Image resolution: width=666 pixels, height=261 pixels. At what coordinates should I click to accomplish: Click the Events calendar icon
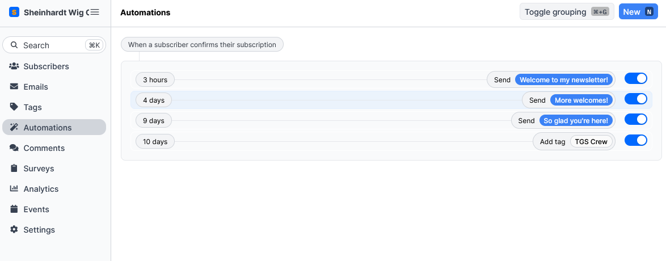[x=14, y=209]
